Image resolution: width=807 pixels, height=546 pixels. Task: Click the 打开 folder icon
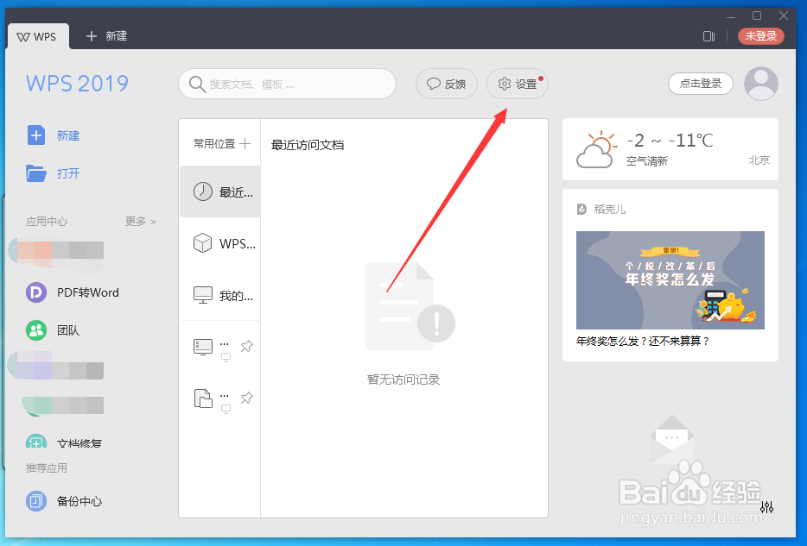click(x=36, y=173)
